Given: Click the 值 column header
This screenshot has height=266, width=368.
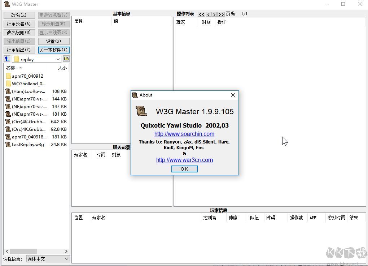Looking at the screenshot, I should [141, 21].
